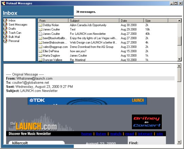Image resolution: width=184 pixels, height=149 pixels.
Task: Click the Britney in Concert banner
Action: pos(147,122)
